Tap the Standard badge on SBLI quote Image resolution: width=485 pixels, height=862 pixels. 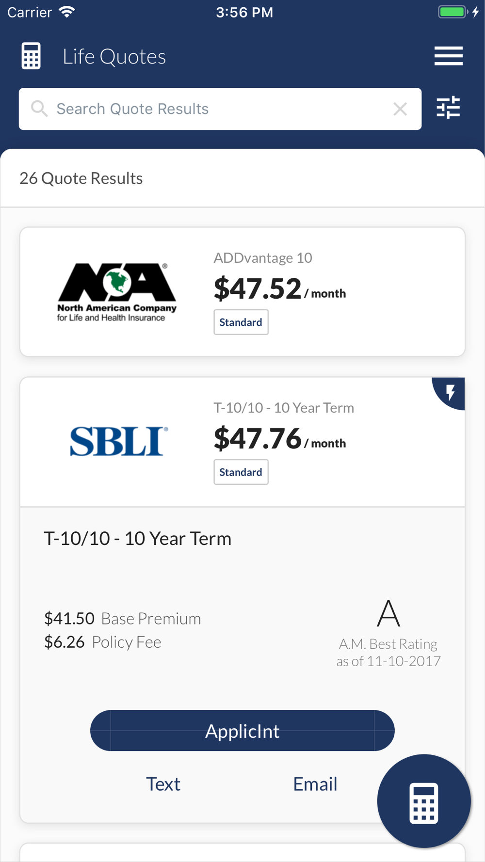(x=241, y=472)
